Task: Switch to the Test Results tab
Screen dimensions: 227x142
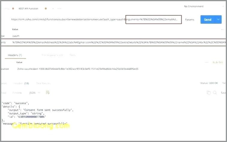Action: point(43,83)
